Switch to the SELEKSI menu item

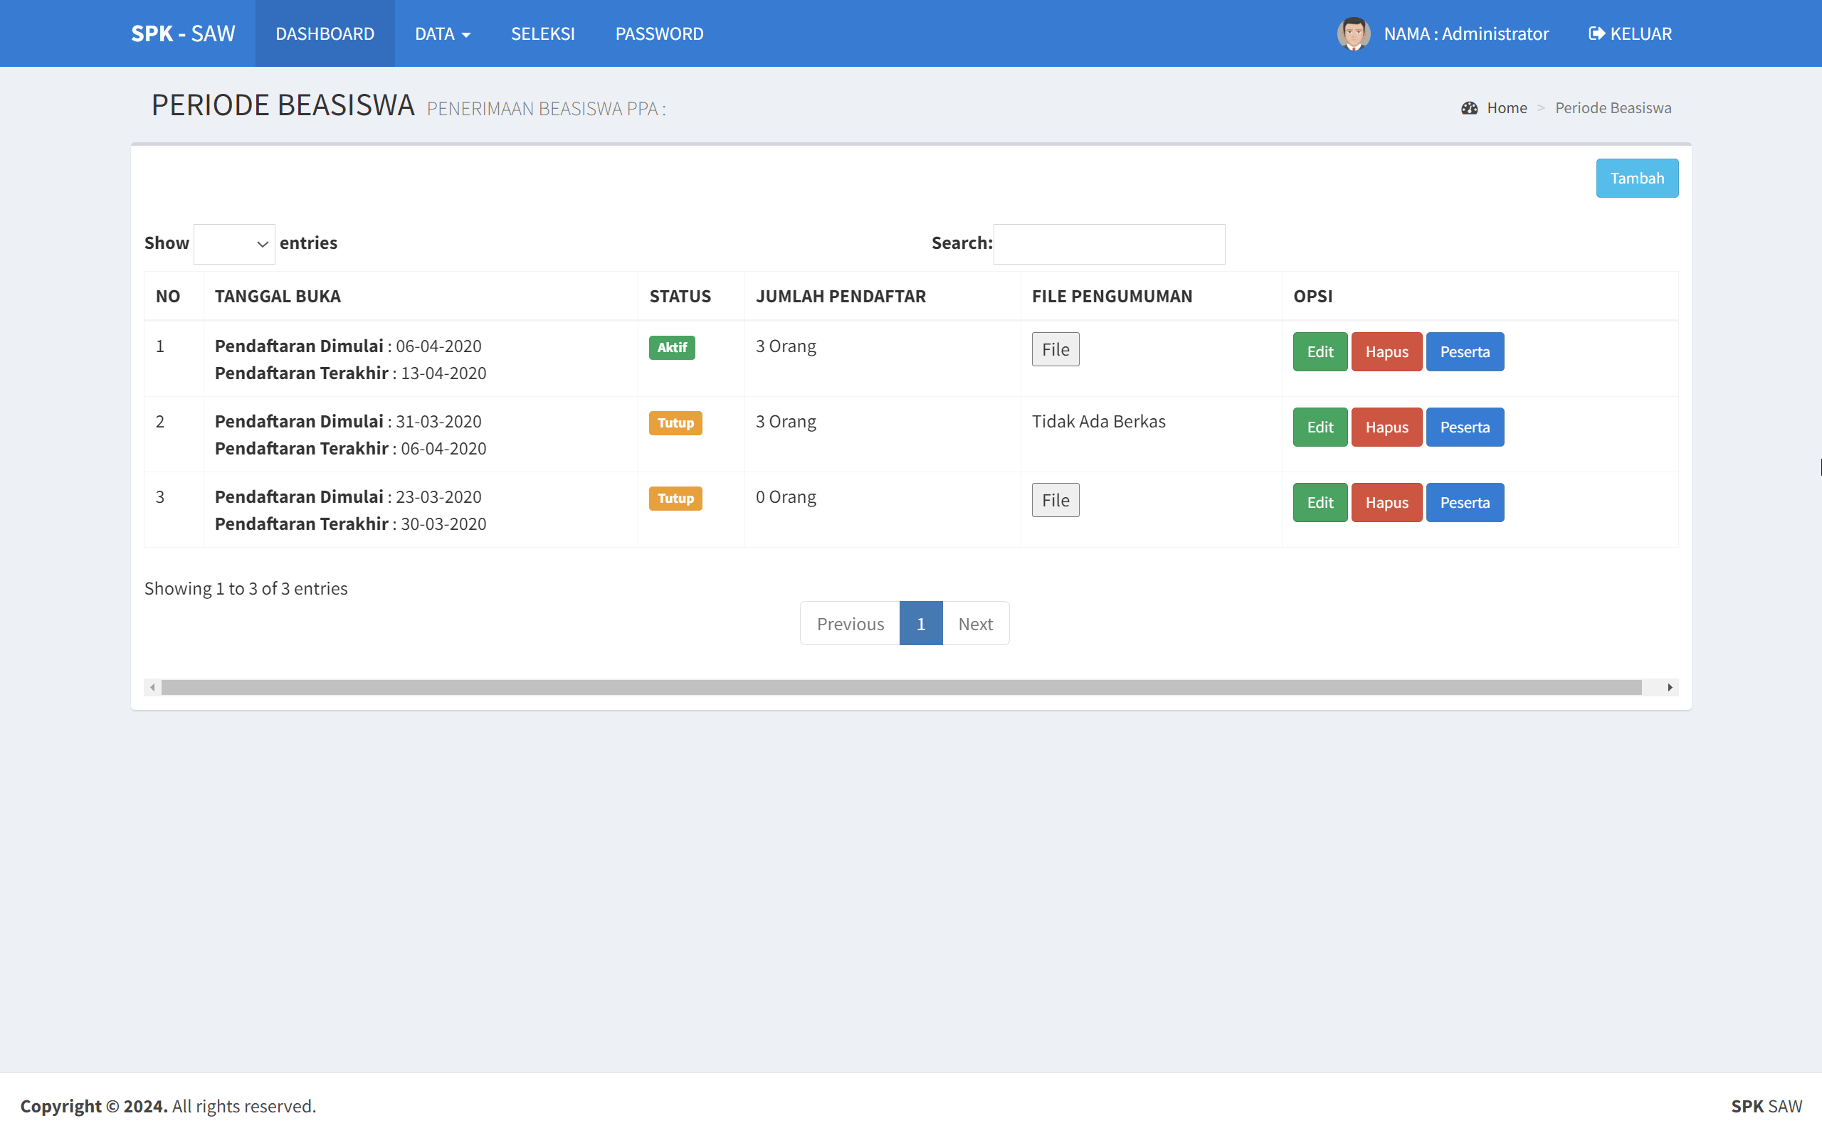pos(542,33)
